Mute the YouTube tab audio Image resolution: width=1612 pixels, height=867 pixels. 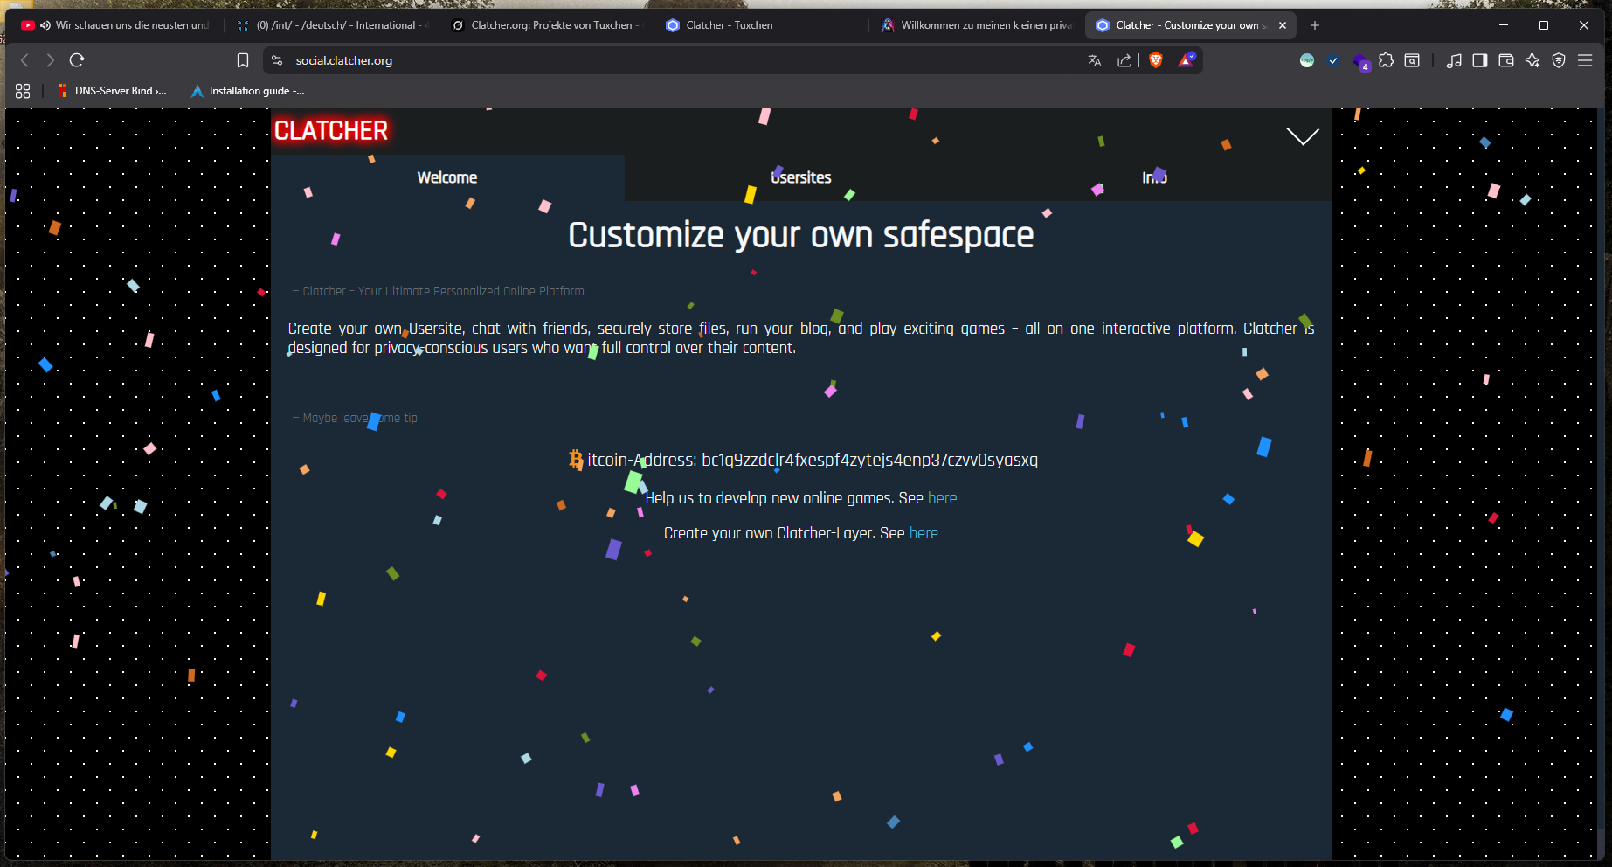click(45, 25)
